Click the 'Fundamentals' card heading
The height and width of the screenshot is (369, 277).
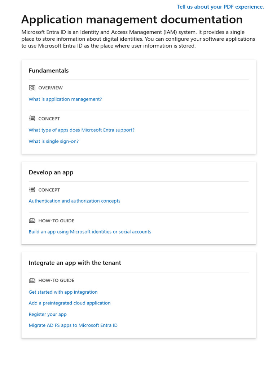[x=49, y=71]
